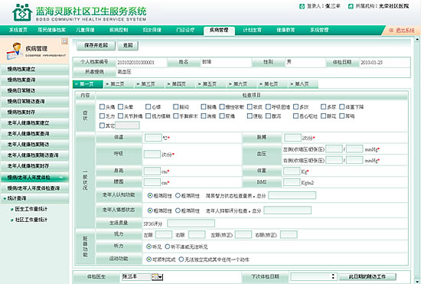Check the 体重下降 checkbox
This screenshot has height=284, width=421.
coord(342,107)
